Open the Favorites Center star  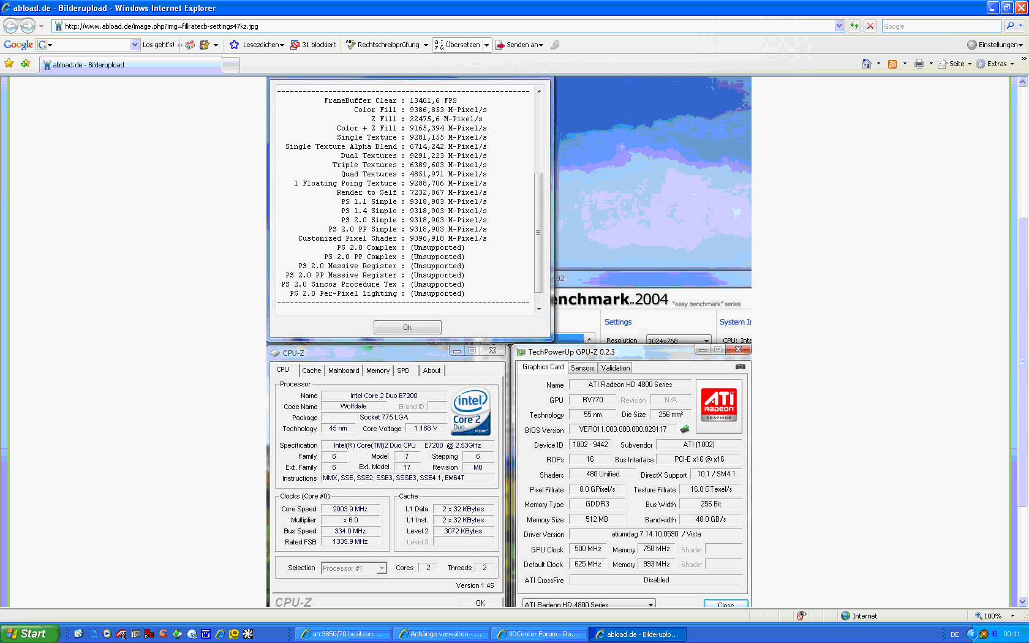(9, 64)
